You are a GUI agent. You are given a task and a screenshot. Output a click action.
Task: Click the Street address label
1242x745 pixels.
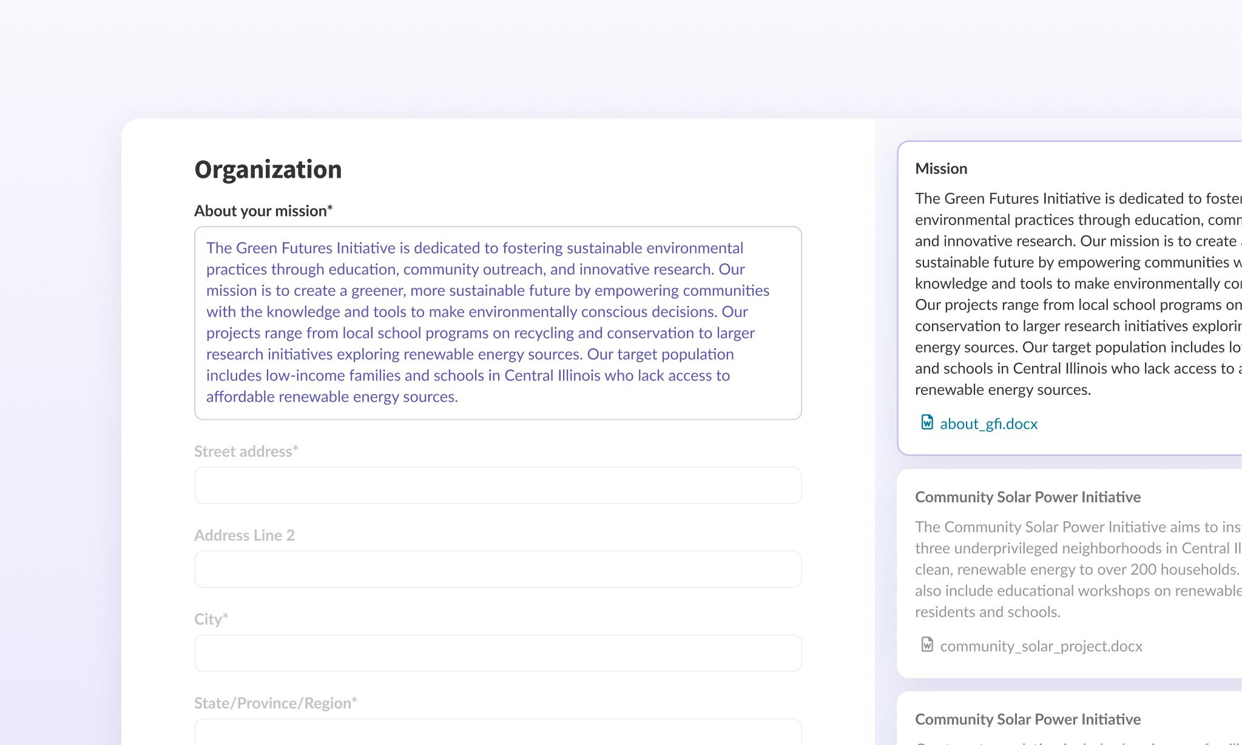click(245, 451)
